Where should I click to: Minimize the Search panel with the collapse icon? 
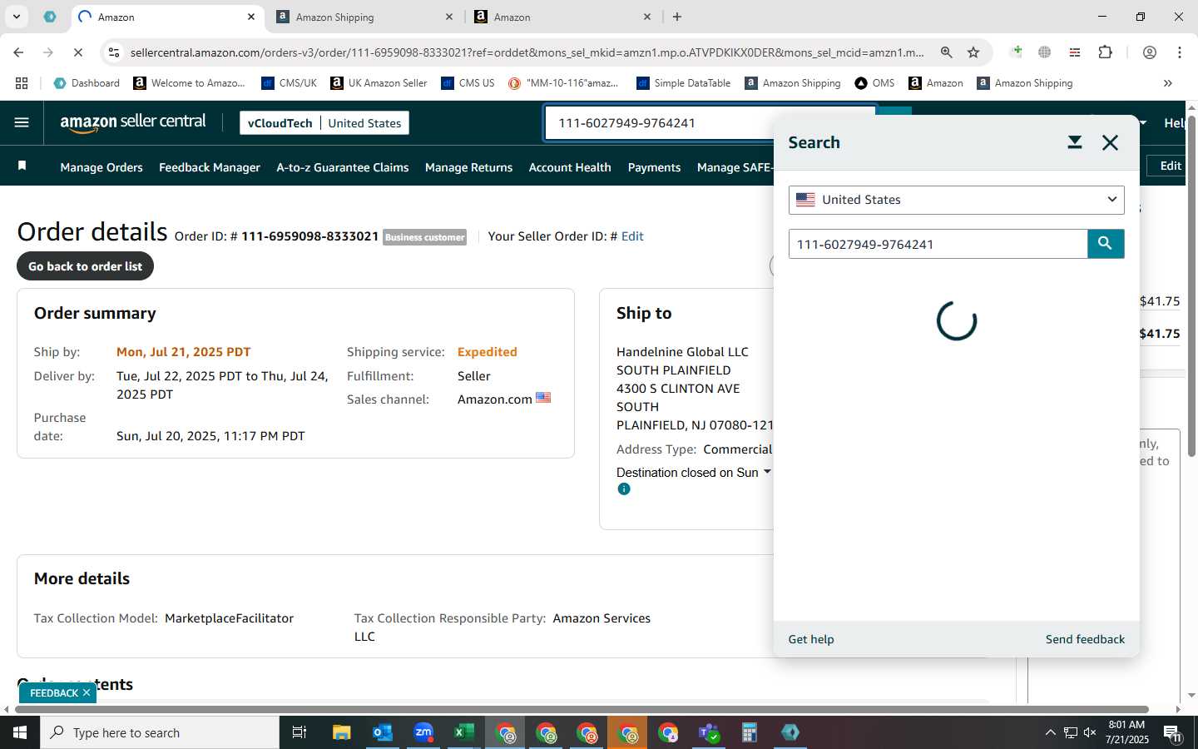pos(1075,142)
